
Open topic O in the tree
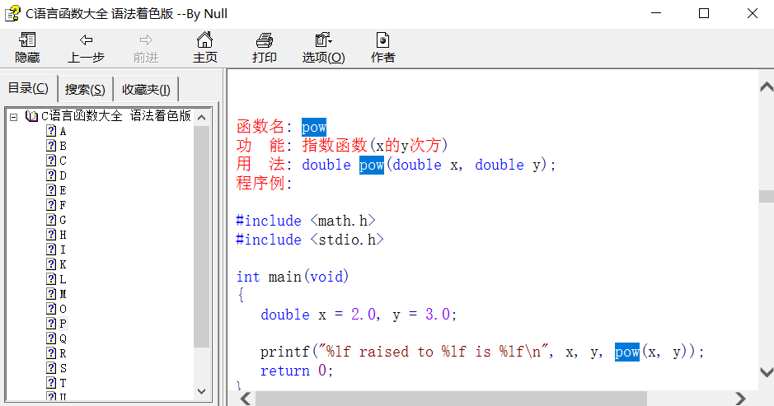63,309
